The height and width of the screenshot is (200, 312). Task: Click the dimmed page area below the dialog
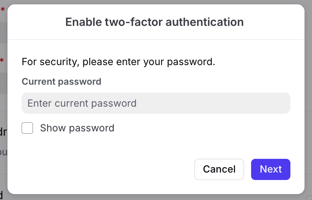tap(157, 197)
